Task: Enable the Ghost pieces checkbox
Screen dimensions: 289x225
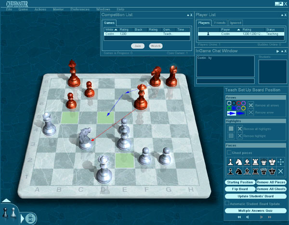Action: pos(229,153)
